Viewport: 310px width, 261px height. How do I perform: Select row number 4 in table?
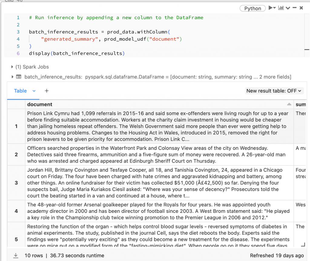pos(16,211)
